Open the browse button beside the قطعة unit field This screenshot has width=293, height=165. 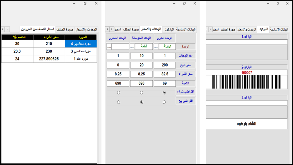(x=132, y=46)
